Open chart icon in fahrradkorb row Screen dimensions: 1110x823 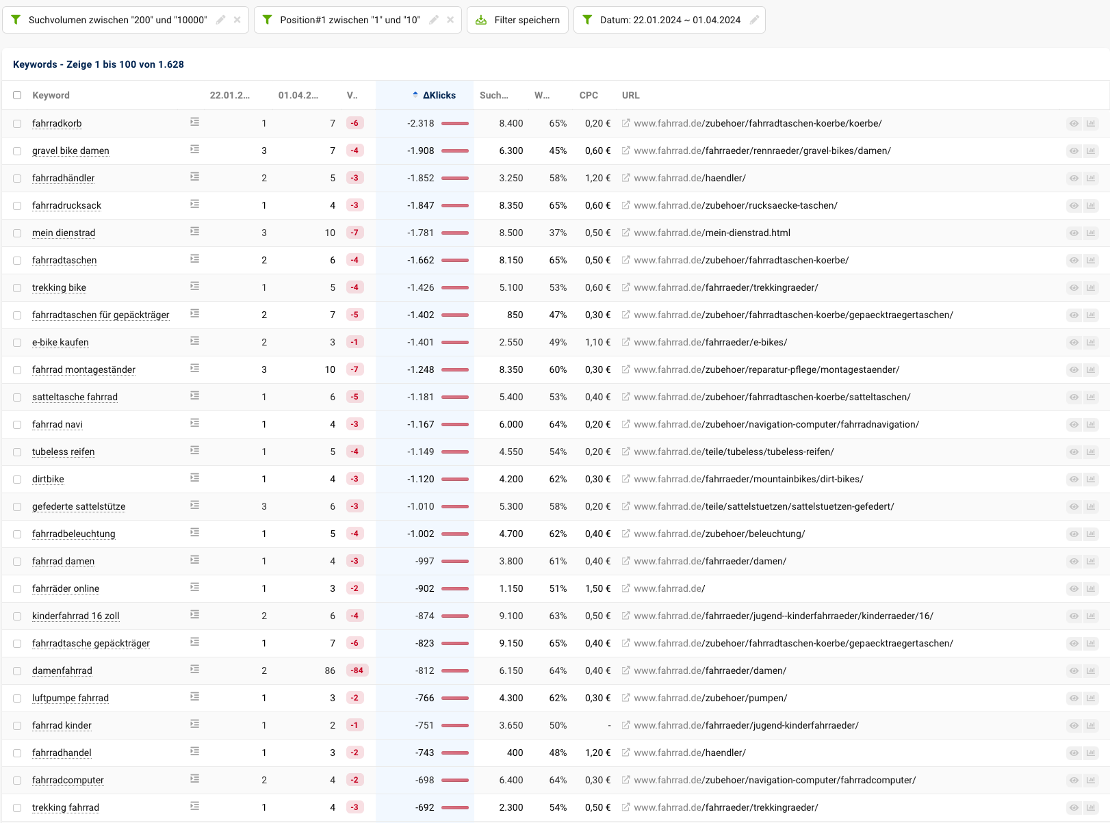coord(1091,124)
